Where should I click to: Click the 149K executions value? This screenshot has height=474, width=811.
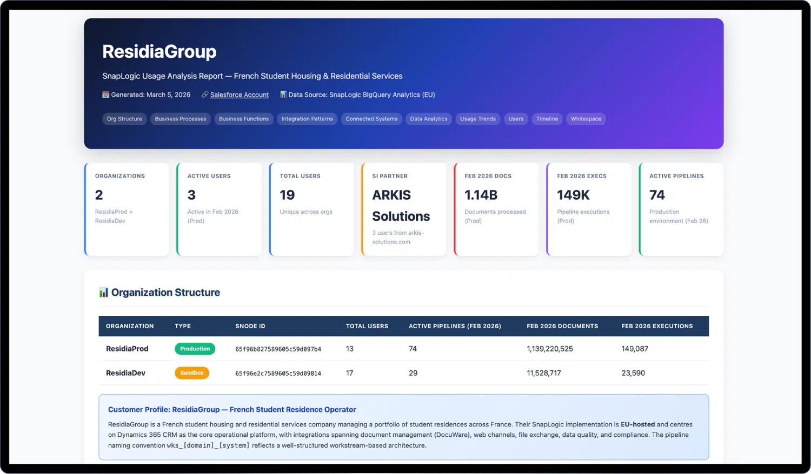574,195
